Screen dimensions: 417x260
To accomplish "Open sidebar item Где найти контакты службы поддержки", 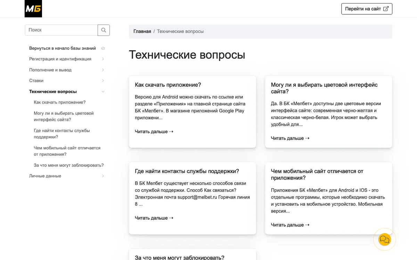I will (62, 134).
